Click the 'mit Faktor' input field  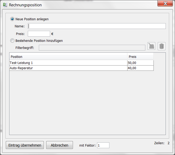tap(103, 145)
